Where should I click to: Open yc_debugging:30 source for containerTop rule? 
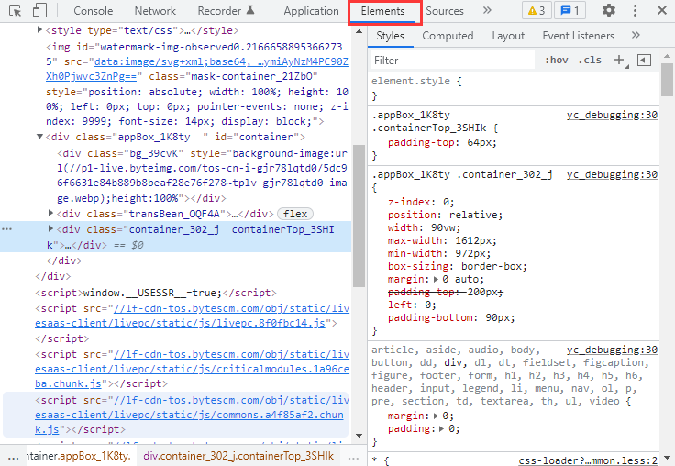coord(612,115)
